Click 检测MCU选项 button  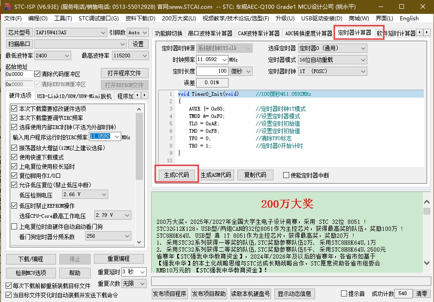(x=31, y=273)
